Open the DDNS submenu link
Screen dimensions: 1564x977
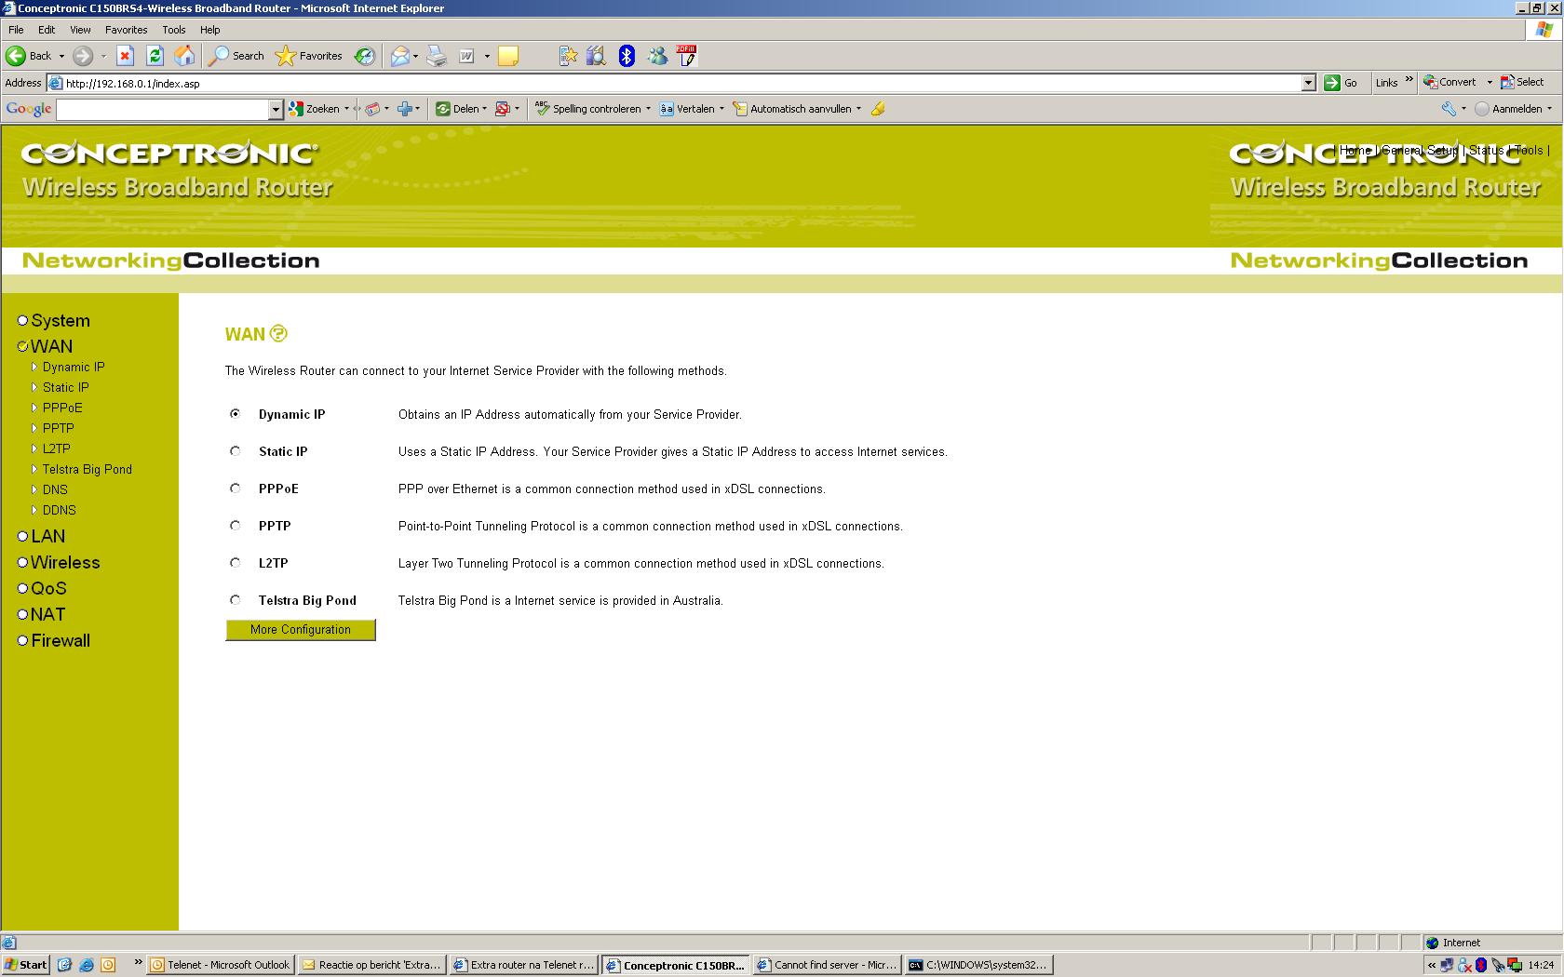(60, 510)
